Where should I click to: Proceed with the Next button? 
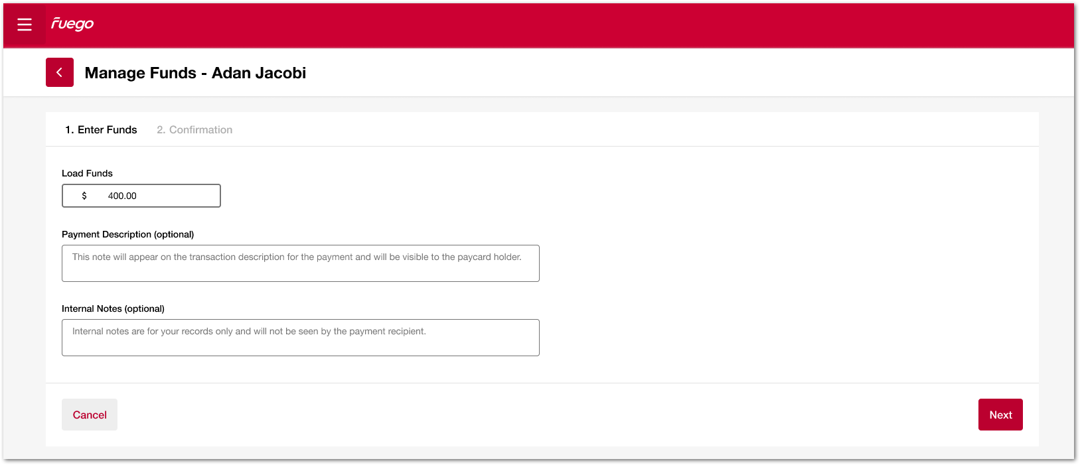coord(1000,415)
